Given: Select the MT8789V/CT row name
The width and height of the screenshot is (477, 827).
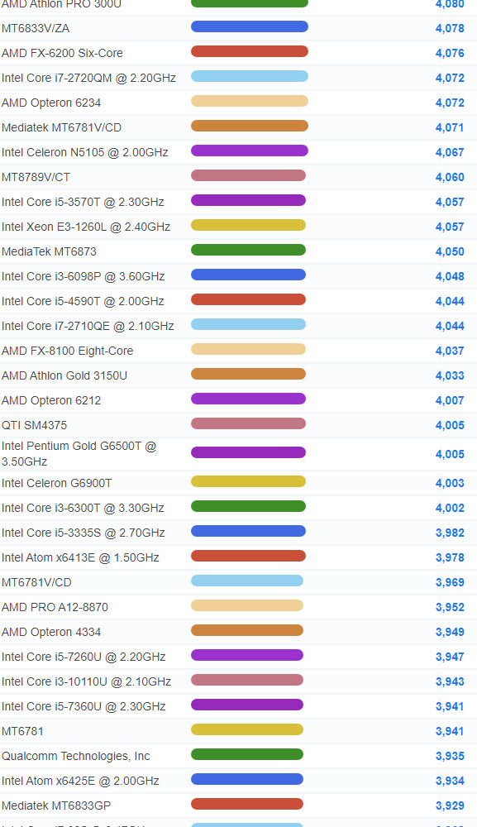Looking at the screenshot, I should pyautogui.click(x=36, y=177).
